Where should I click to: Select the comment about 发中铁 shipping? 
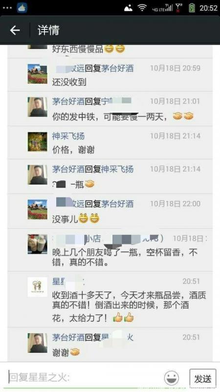123,116
